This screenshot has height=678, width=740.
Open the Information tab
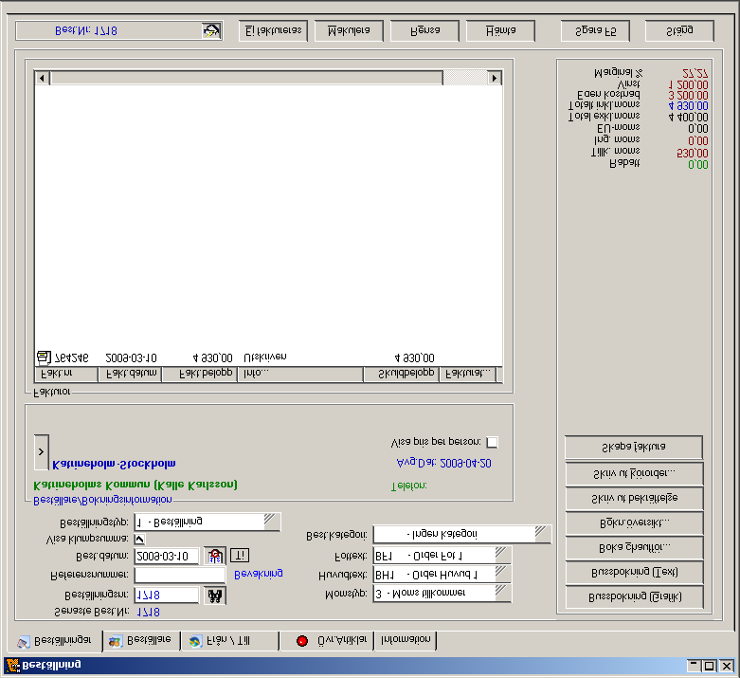click(x=406, y=640)
